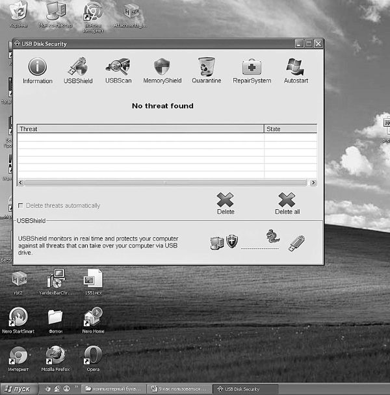Open the MemoryShield section
Image resolution: width=390 pixels, height=395 pixels.
coord(162,70)
